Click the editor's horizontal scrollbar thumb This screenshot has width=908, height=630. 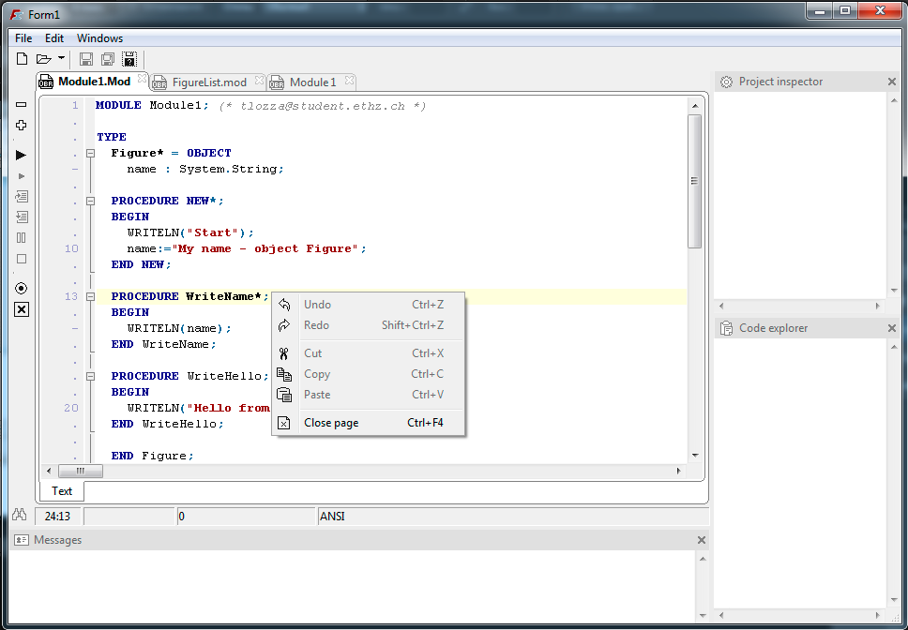[x=81, y=471]
